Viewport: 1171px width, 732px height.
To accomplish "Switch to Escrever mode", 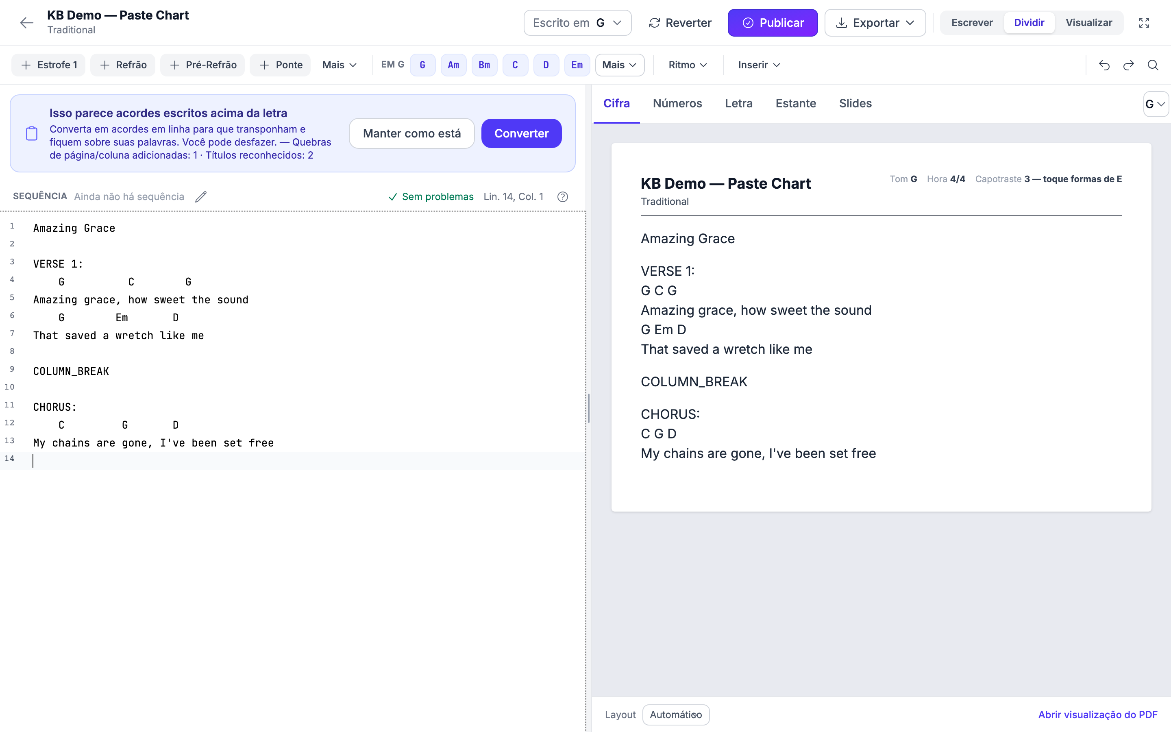I will pyautogui.click(x=972, y=23).
